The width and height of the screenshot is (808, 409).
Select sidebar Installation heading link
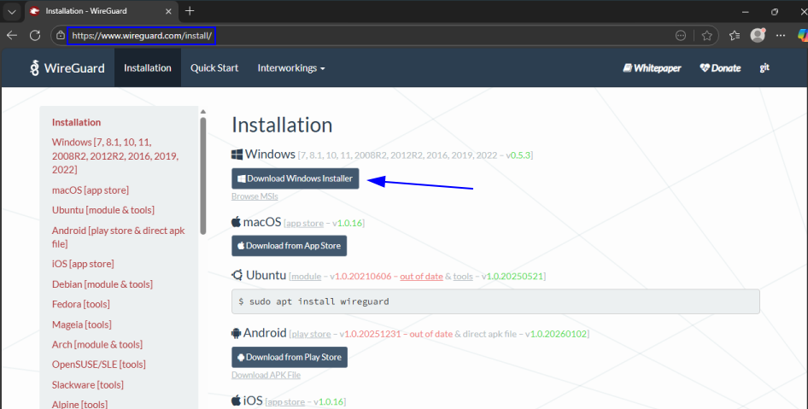coord(76,122)
